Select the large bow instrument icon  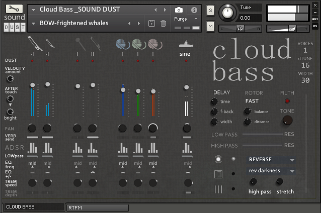pos(35,44)
